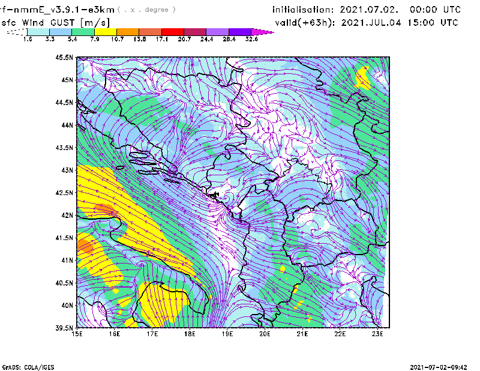
Task: Click the legend value 20.7
Action: (184, 39)
